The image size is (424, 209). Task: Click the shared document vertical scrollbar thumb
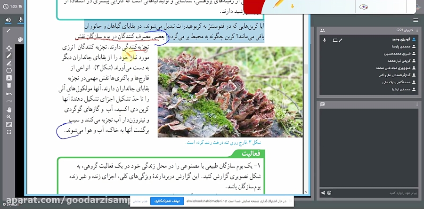306,69
